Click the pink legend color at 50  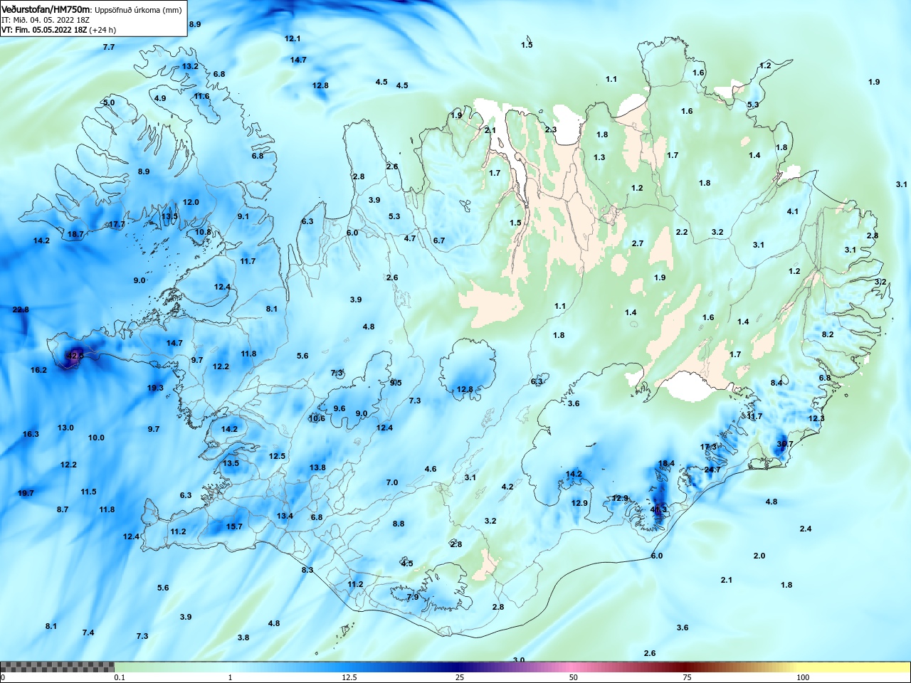(x=573, y=667)
